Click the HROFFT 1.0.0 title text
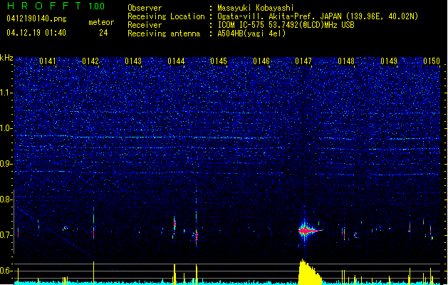 coord(56,6)
